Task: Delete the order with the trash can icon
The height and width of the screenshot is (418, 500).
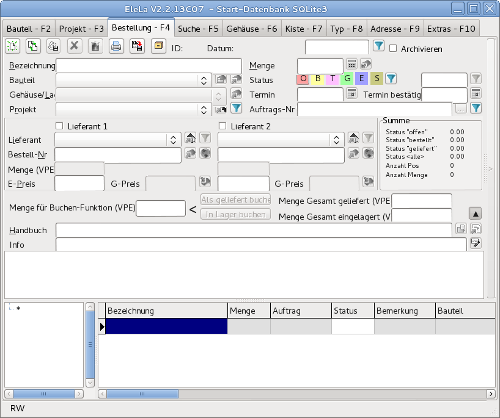Action: click(95, 46)
